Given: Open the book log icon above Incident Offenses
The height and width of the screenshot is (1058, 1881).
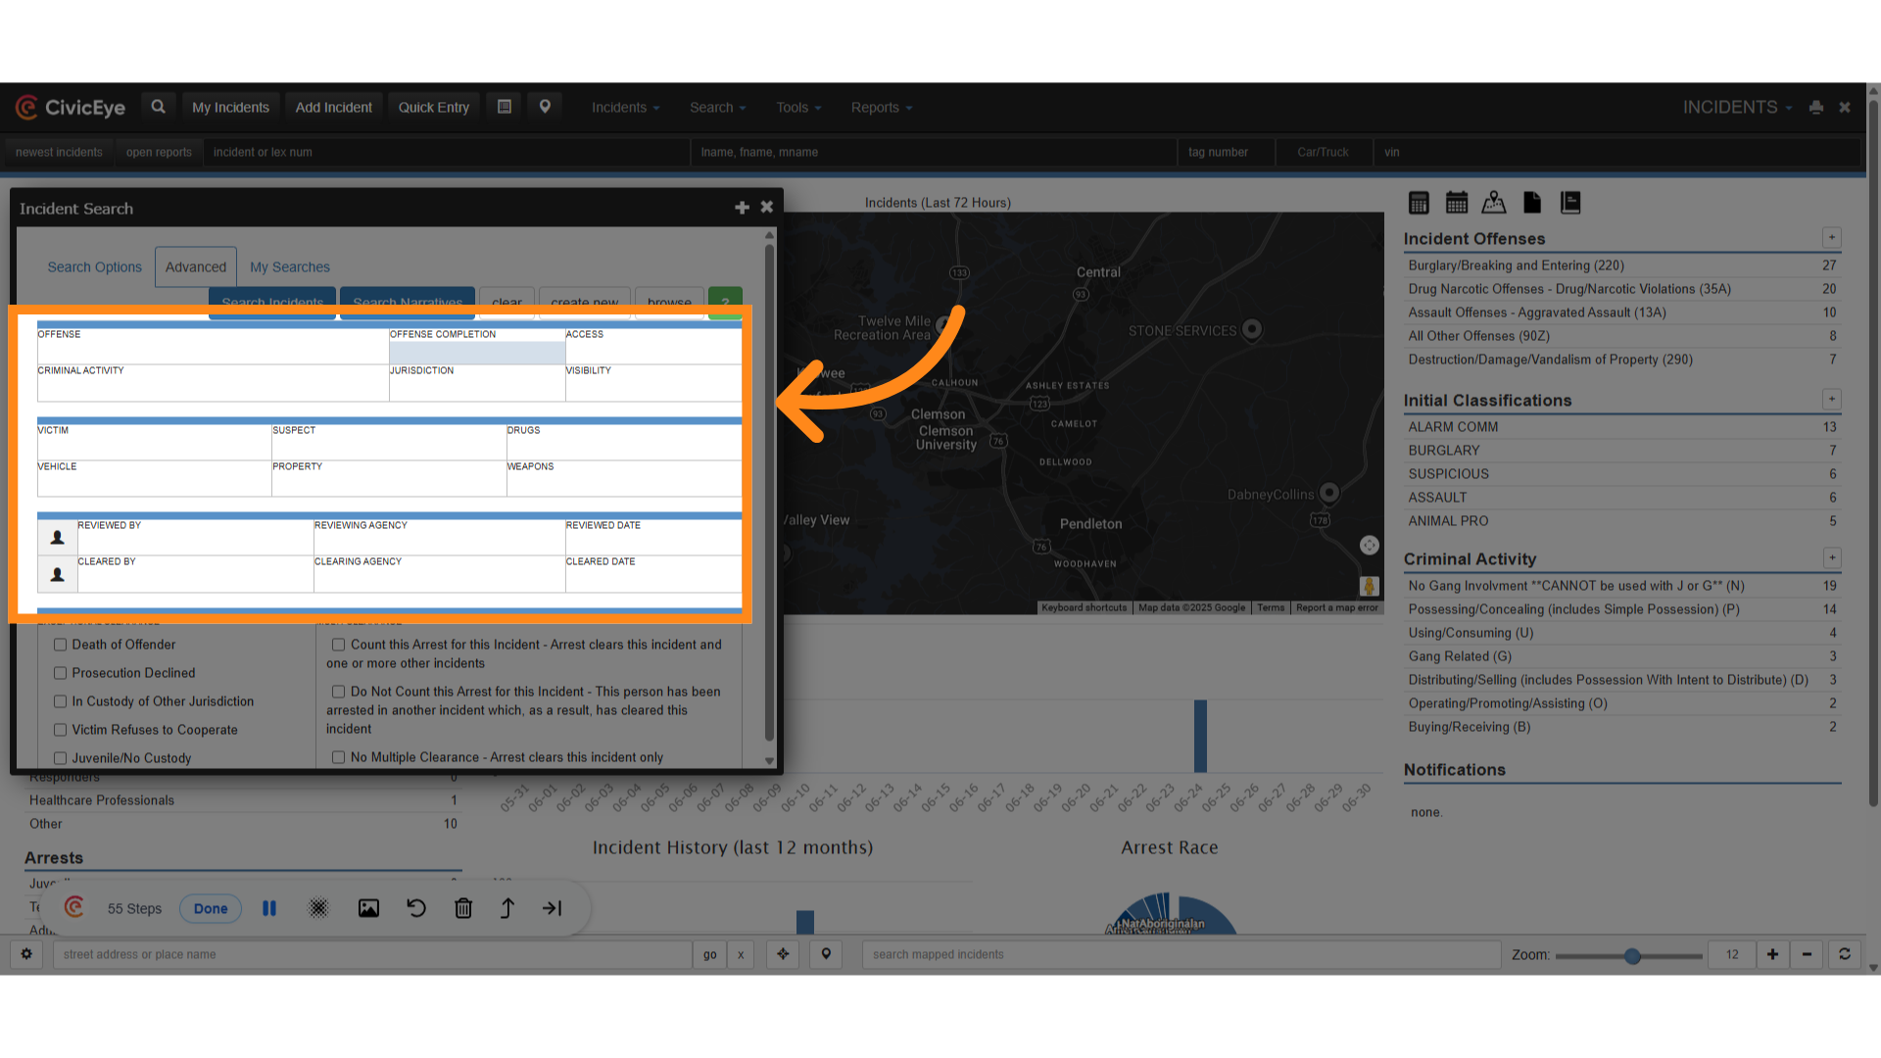Looking at the screenshot, I should pos(1570,203).
